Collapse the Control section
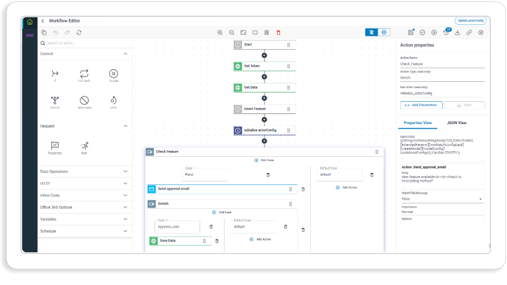 [x=126, y=54]
